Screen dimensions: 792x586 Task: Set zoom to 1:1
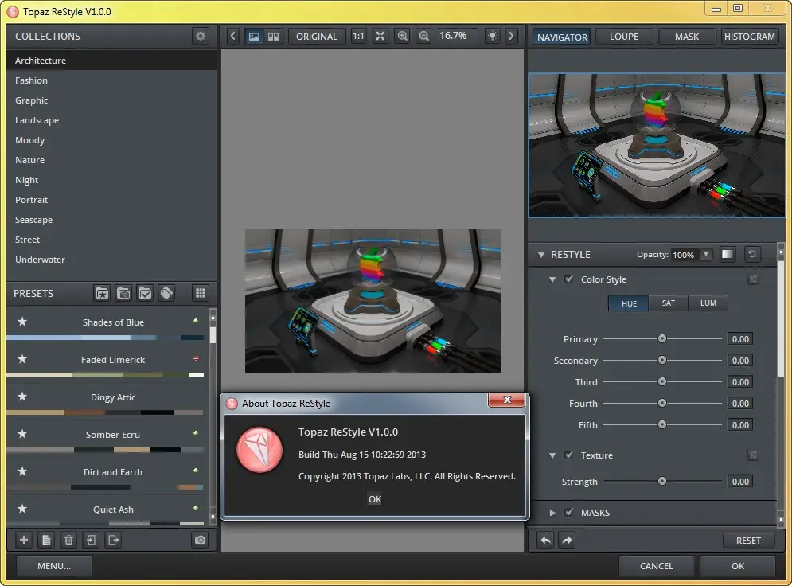click(358, 36)
